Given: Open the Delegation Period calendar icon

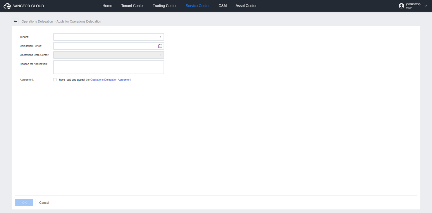Looking at the screenshot, I should (160, 46).
